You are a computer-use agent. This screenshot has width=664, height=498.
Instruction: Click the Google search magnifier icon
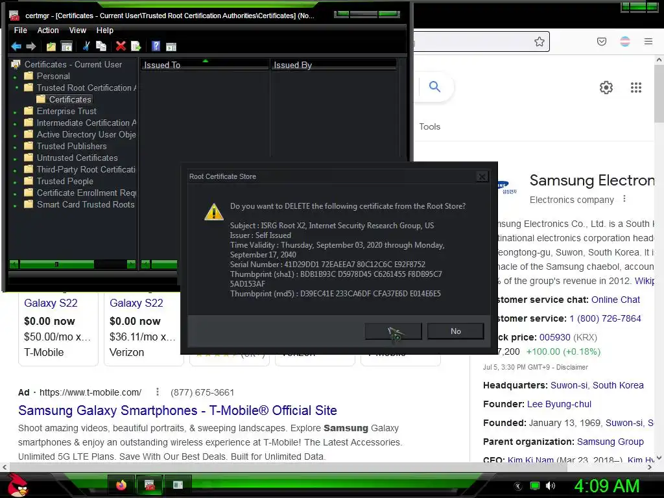434,87
